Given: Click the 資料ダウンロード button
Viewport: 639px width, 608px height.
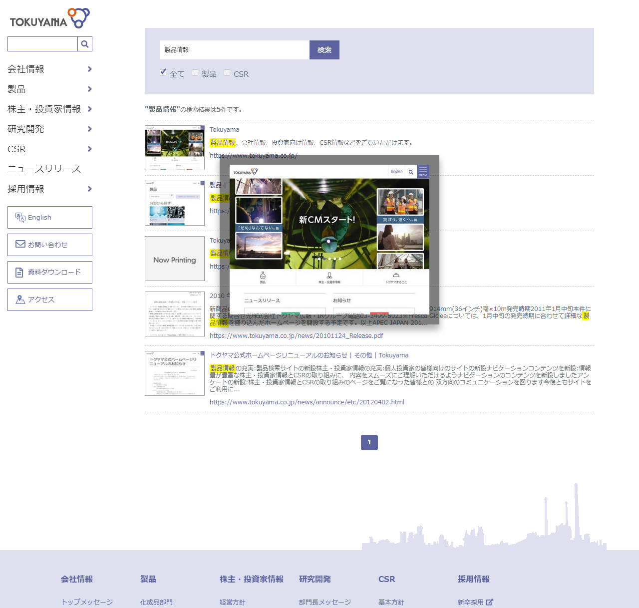Looking at the screenshot, I should click(x=50, y=272).
